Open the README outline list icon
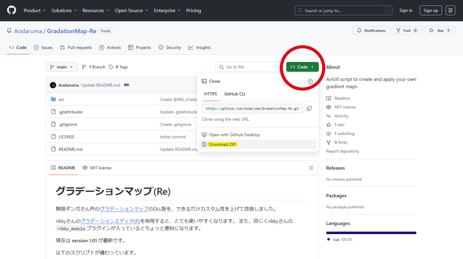The height and width of the screenshot is (259, 463). tap(311, 168)
